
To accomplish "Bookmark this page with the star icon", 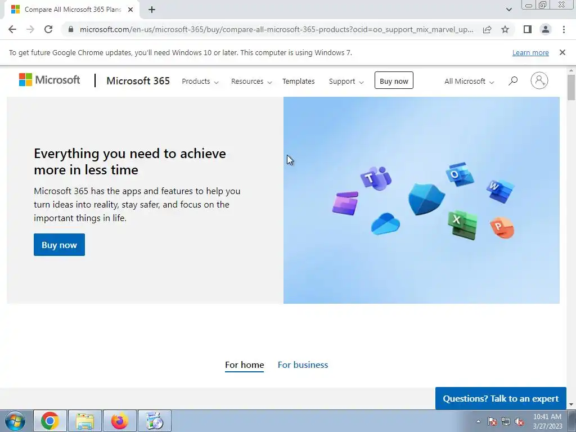I will point(505,29).
